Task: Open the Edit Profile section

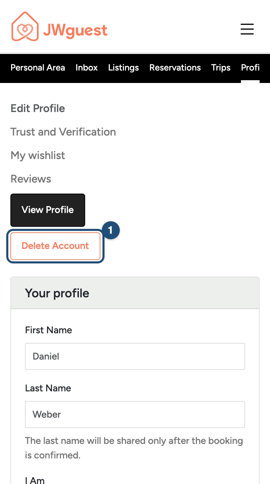Action: pyautogui.click(x=38, y=109)
